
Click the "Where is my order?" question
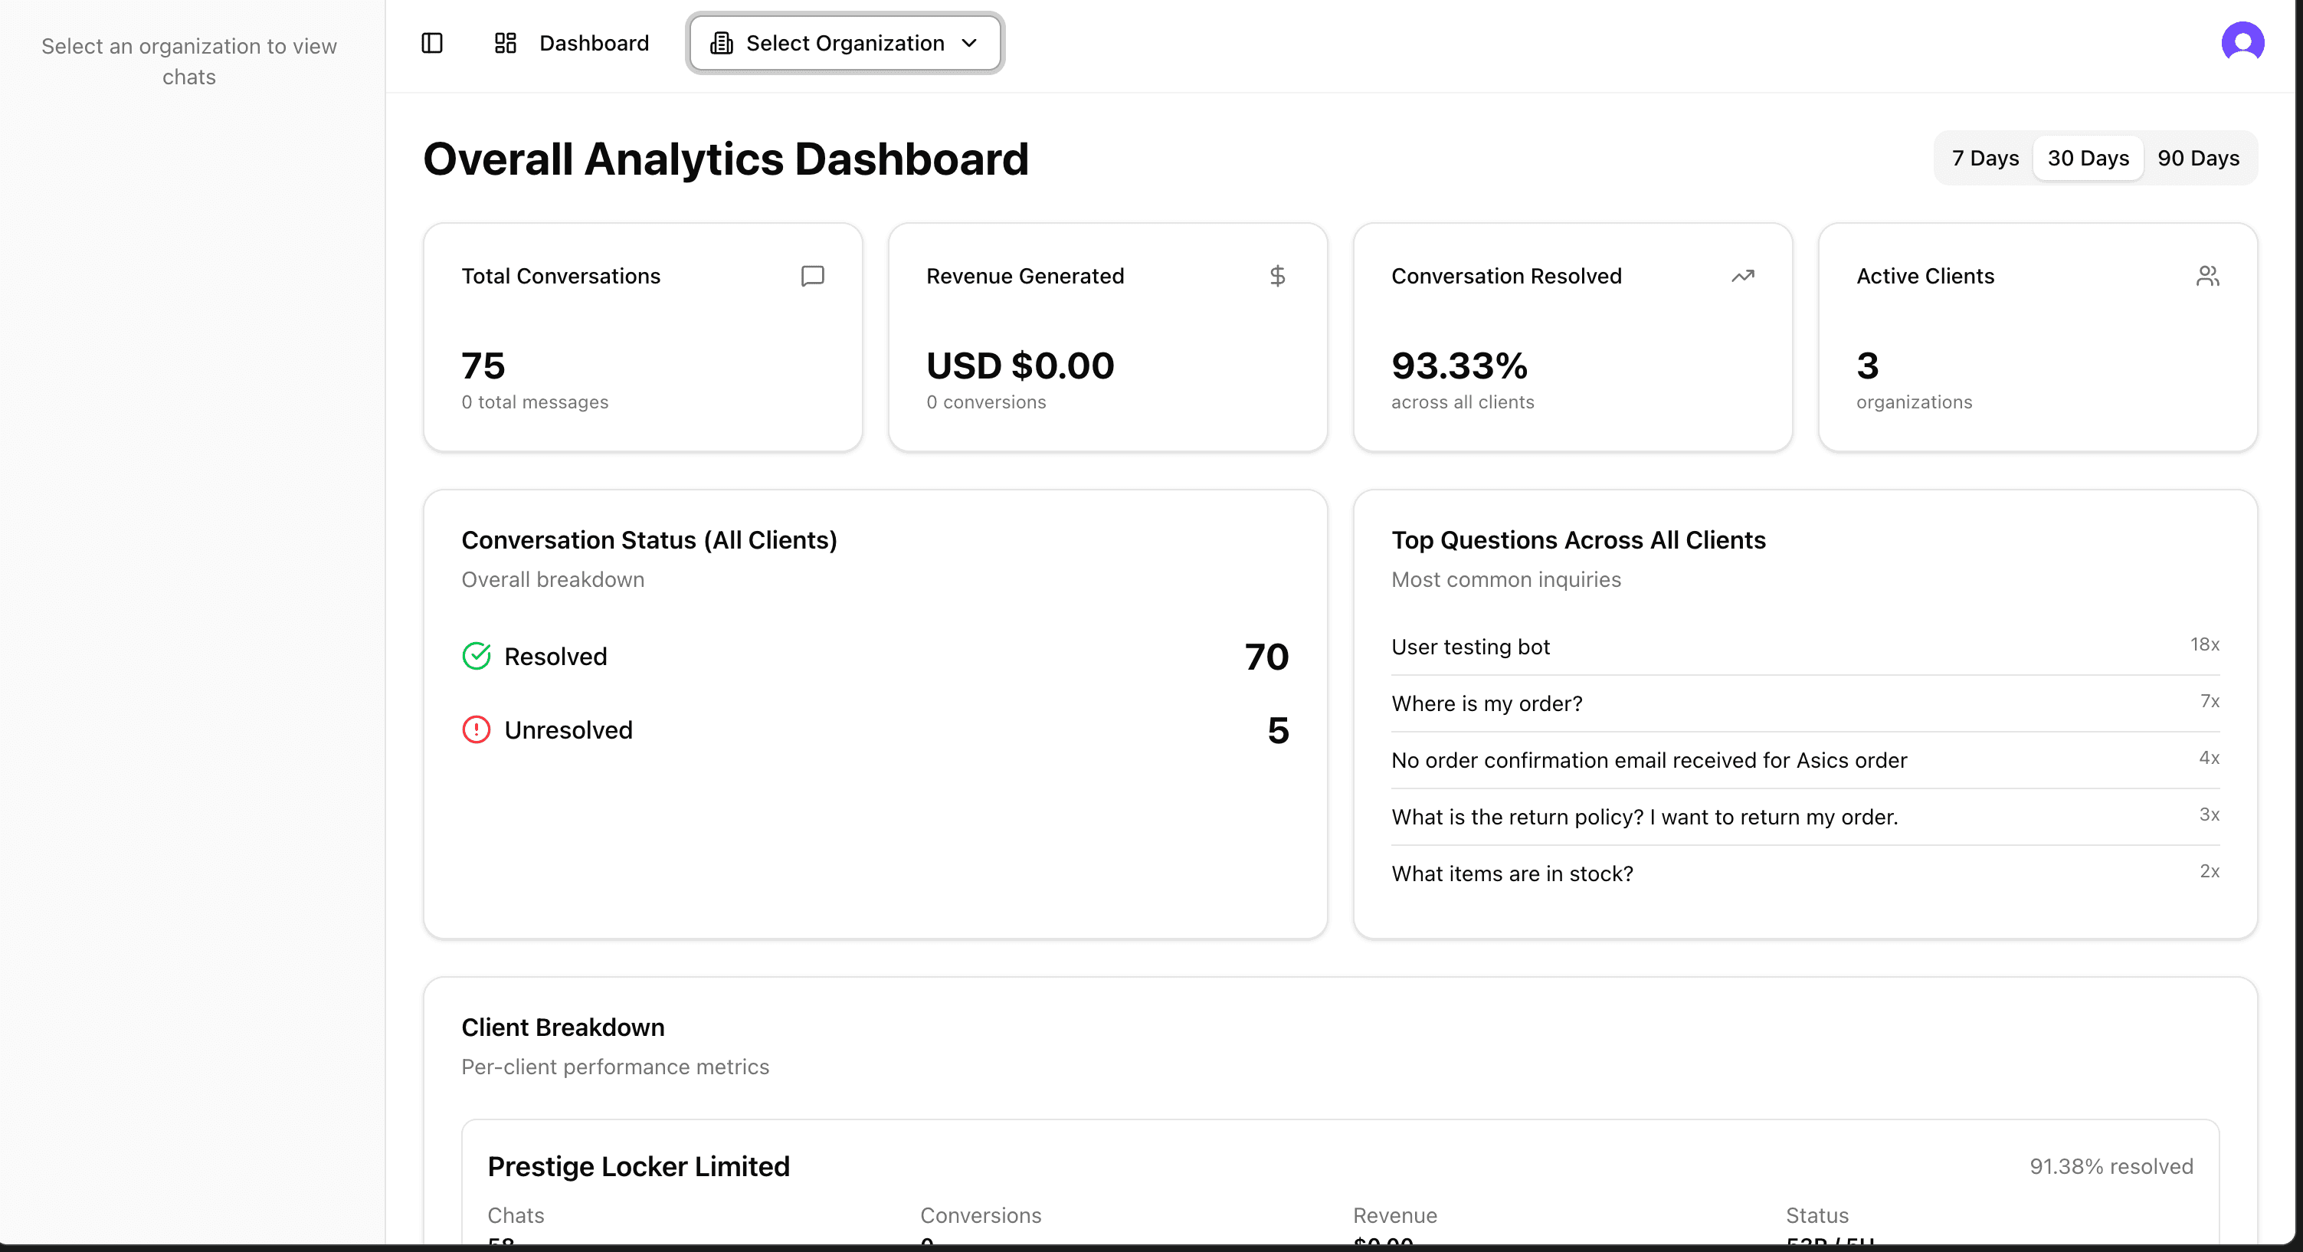pos(1487,703)
